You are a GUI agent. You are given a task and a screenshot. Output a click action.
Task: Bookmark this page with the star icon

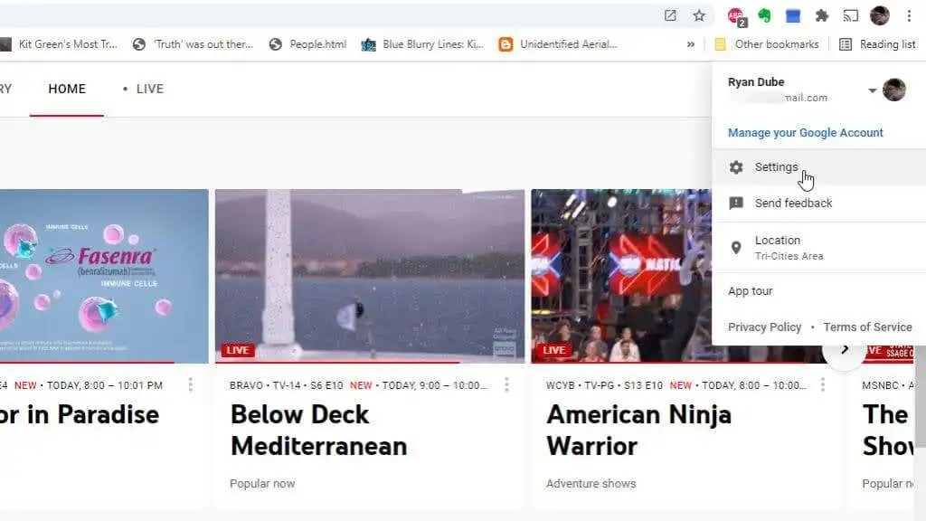(699, 15)
